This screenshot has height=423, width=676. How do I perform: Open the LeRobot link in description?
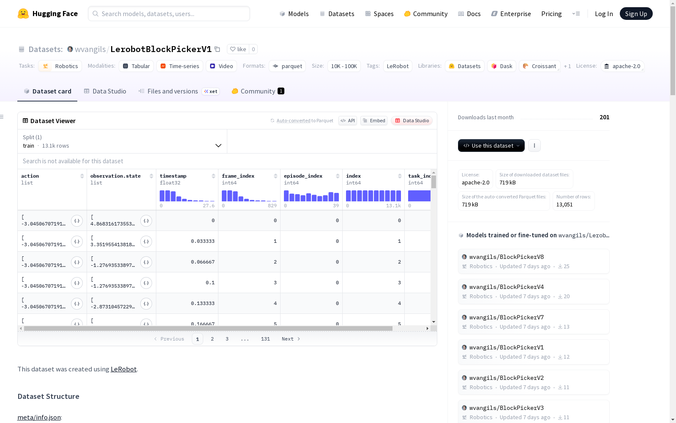point(123,369)
